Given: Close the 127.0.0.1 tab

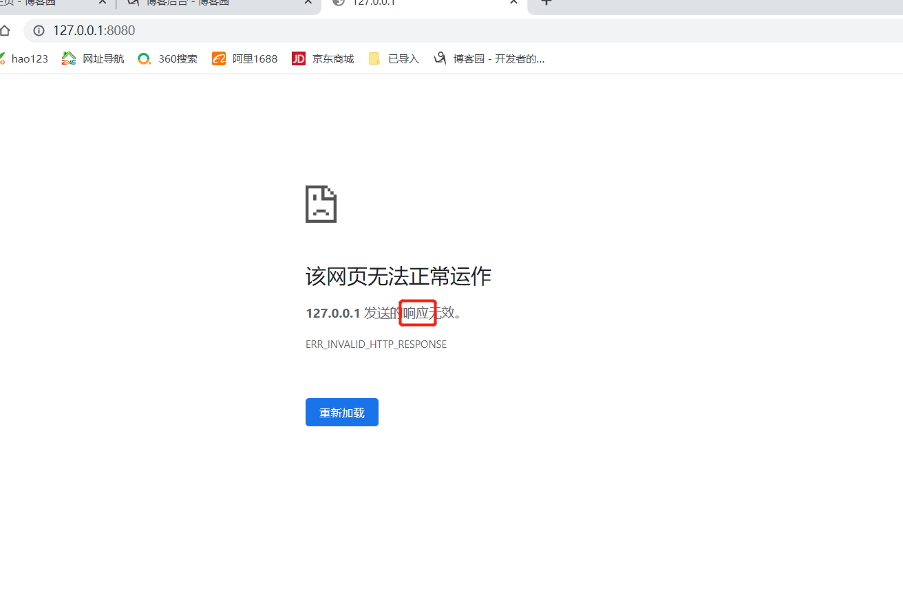Looking at the screenshot, I should pyautogui.click(x=513, y=2).
